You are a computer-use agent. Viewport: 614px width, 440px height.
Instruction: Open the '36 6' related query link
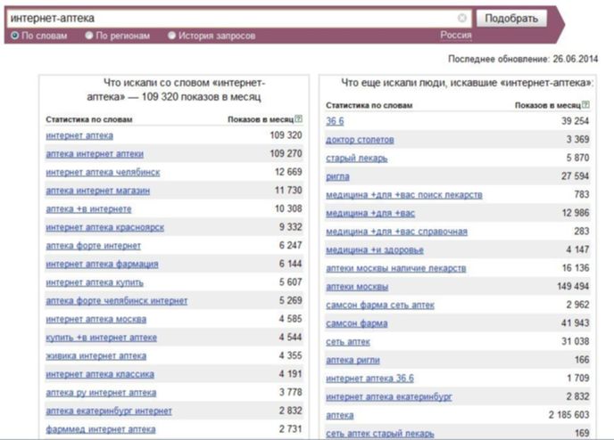[x=335, y=121]
